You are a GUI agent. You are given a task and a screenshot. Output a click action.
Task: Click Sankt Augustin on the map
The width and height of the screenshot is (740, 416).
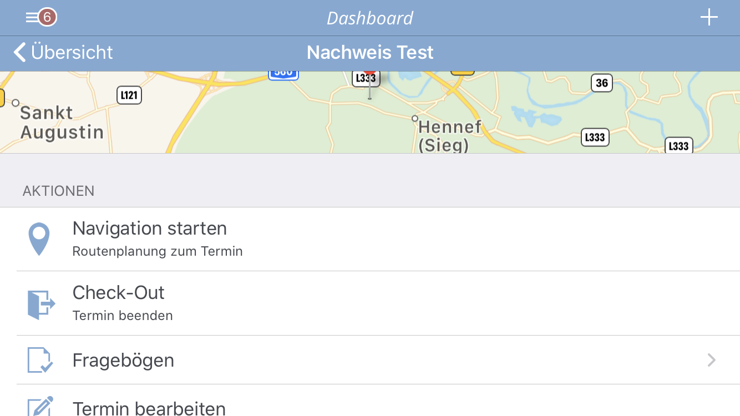tap(62, 123)
